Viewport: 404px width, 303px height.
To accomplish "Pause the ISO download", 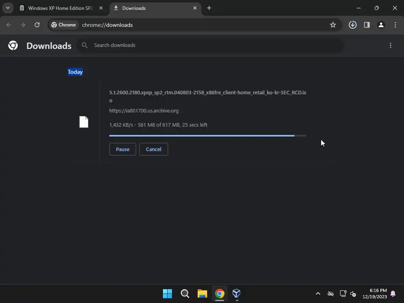I will 123,149.
